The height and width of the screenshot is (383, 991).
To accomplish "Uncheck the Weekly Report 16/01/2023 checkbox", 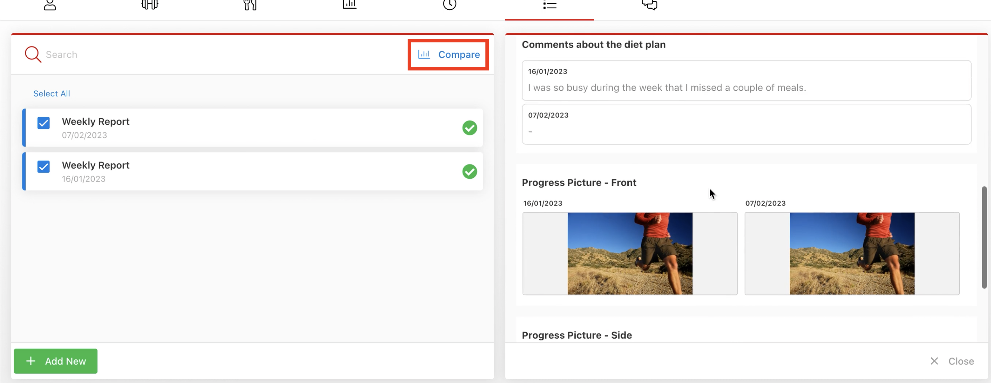I will pos(43,167).
